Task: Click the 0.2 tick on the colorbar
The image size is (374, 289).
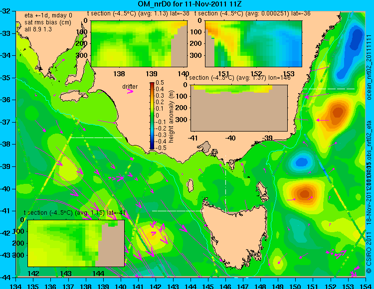Action: click(160, 102)
